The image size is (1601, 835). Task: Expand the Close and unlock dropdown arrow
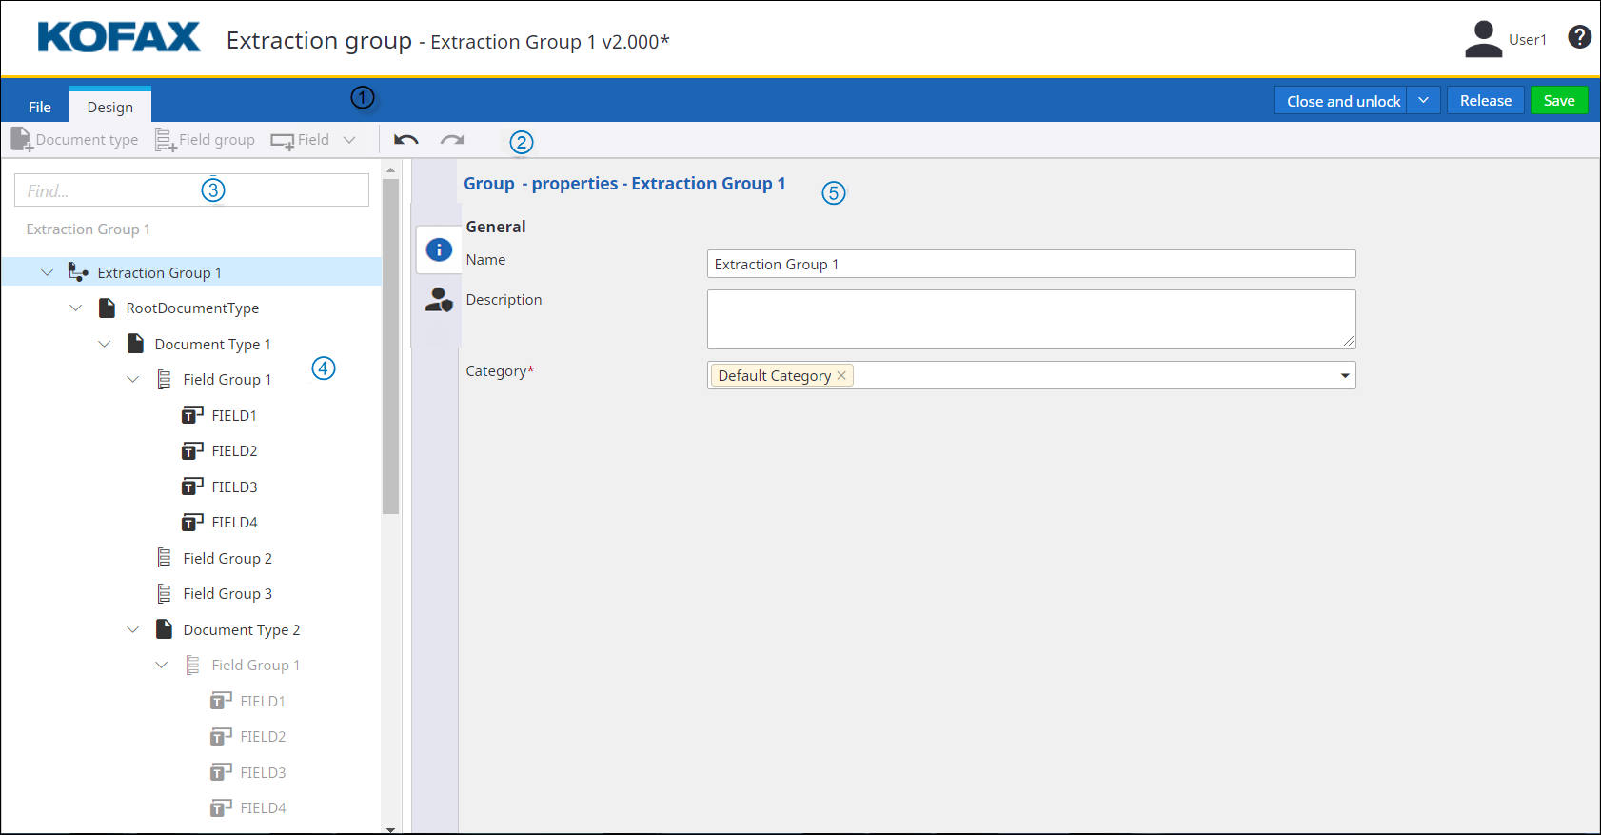(x=1423, y=101)
